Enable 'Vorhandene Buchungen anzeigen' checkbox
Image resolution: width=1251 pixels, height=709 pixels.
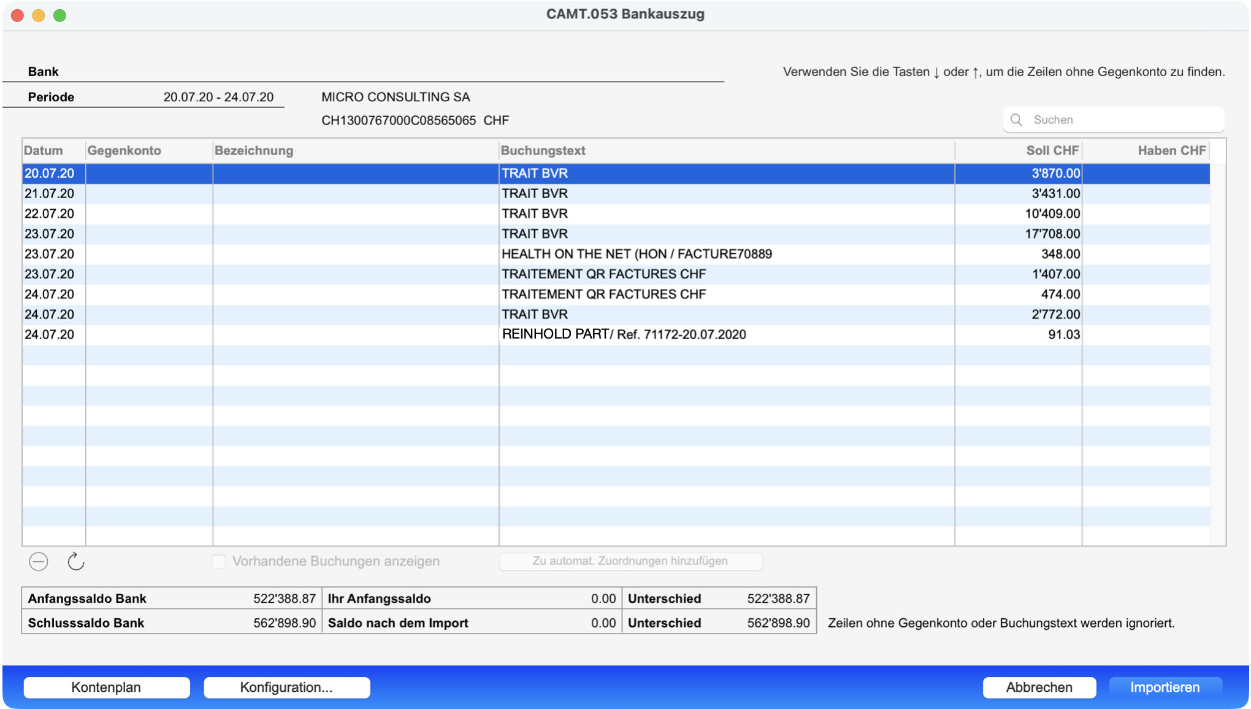tap(219, 561)
